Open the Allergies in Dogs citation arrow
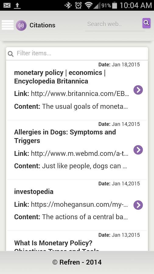This screenshot has height=274, width=154. [x=138, y=150]
